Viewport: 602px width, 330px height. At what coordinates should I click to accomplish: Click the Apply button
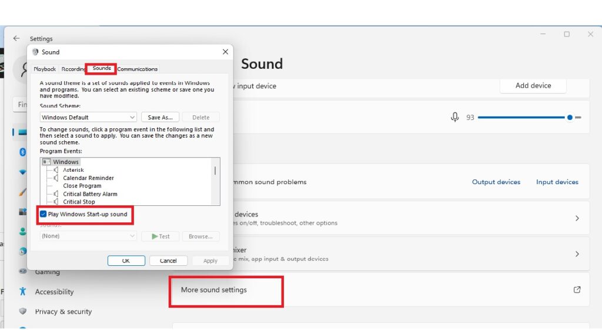tap(210, 261)
